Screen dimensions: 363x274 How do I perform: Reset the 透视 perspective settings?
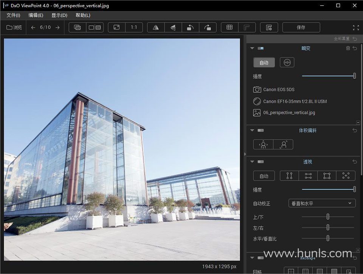coord(355,162)
